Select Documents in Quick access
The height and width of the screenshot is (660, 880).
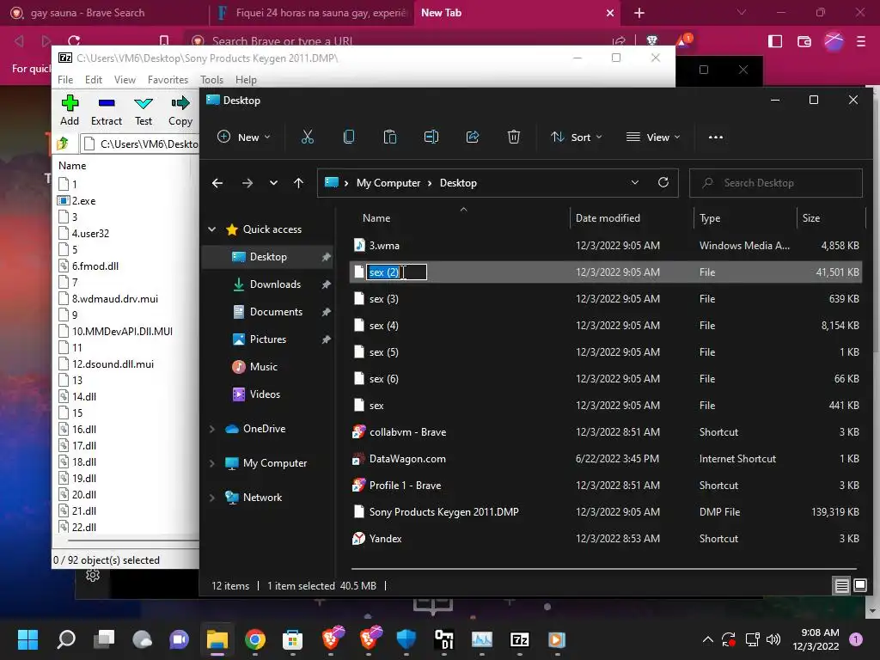[276, 311]
